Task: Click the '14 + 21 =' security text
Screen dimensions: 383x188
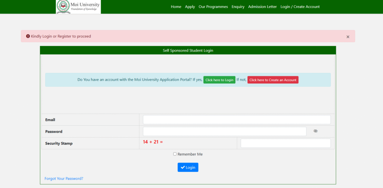Action: 153,142
